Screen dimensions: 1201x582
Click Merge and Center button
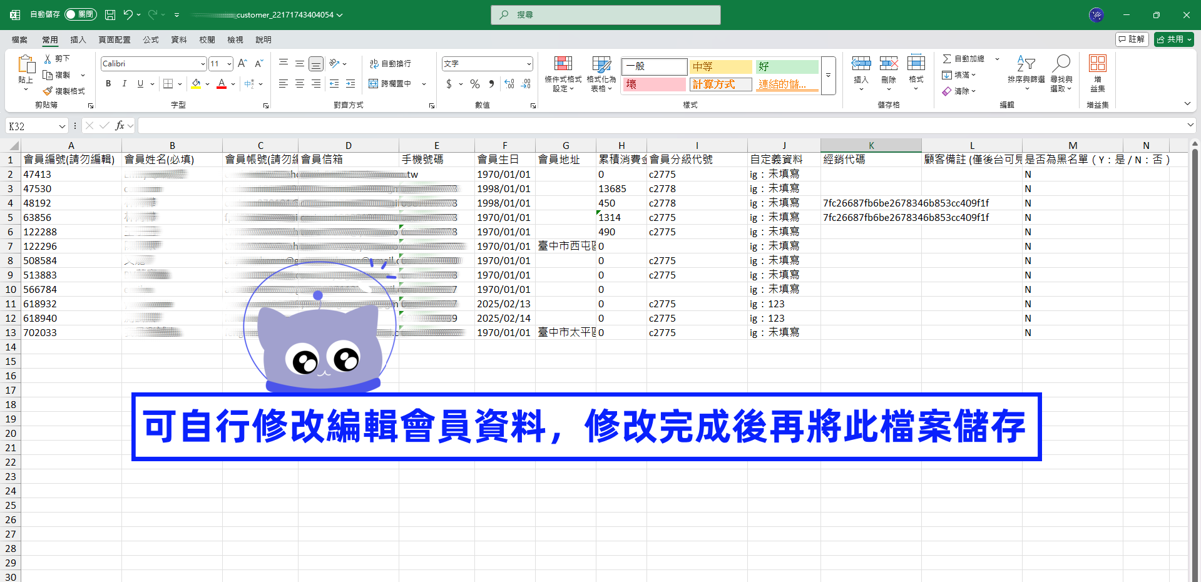[x=391, y=83]
